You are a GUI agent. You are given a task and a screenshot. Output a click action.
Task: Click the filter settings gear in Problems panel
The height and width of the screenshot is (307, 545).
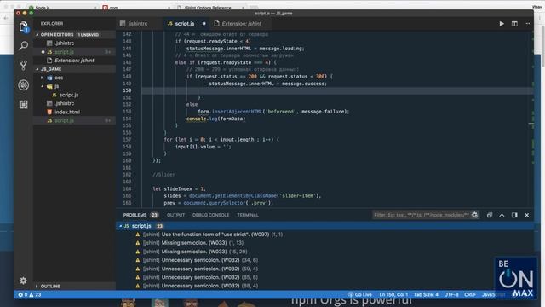tap(475, 215)
